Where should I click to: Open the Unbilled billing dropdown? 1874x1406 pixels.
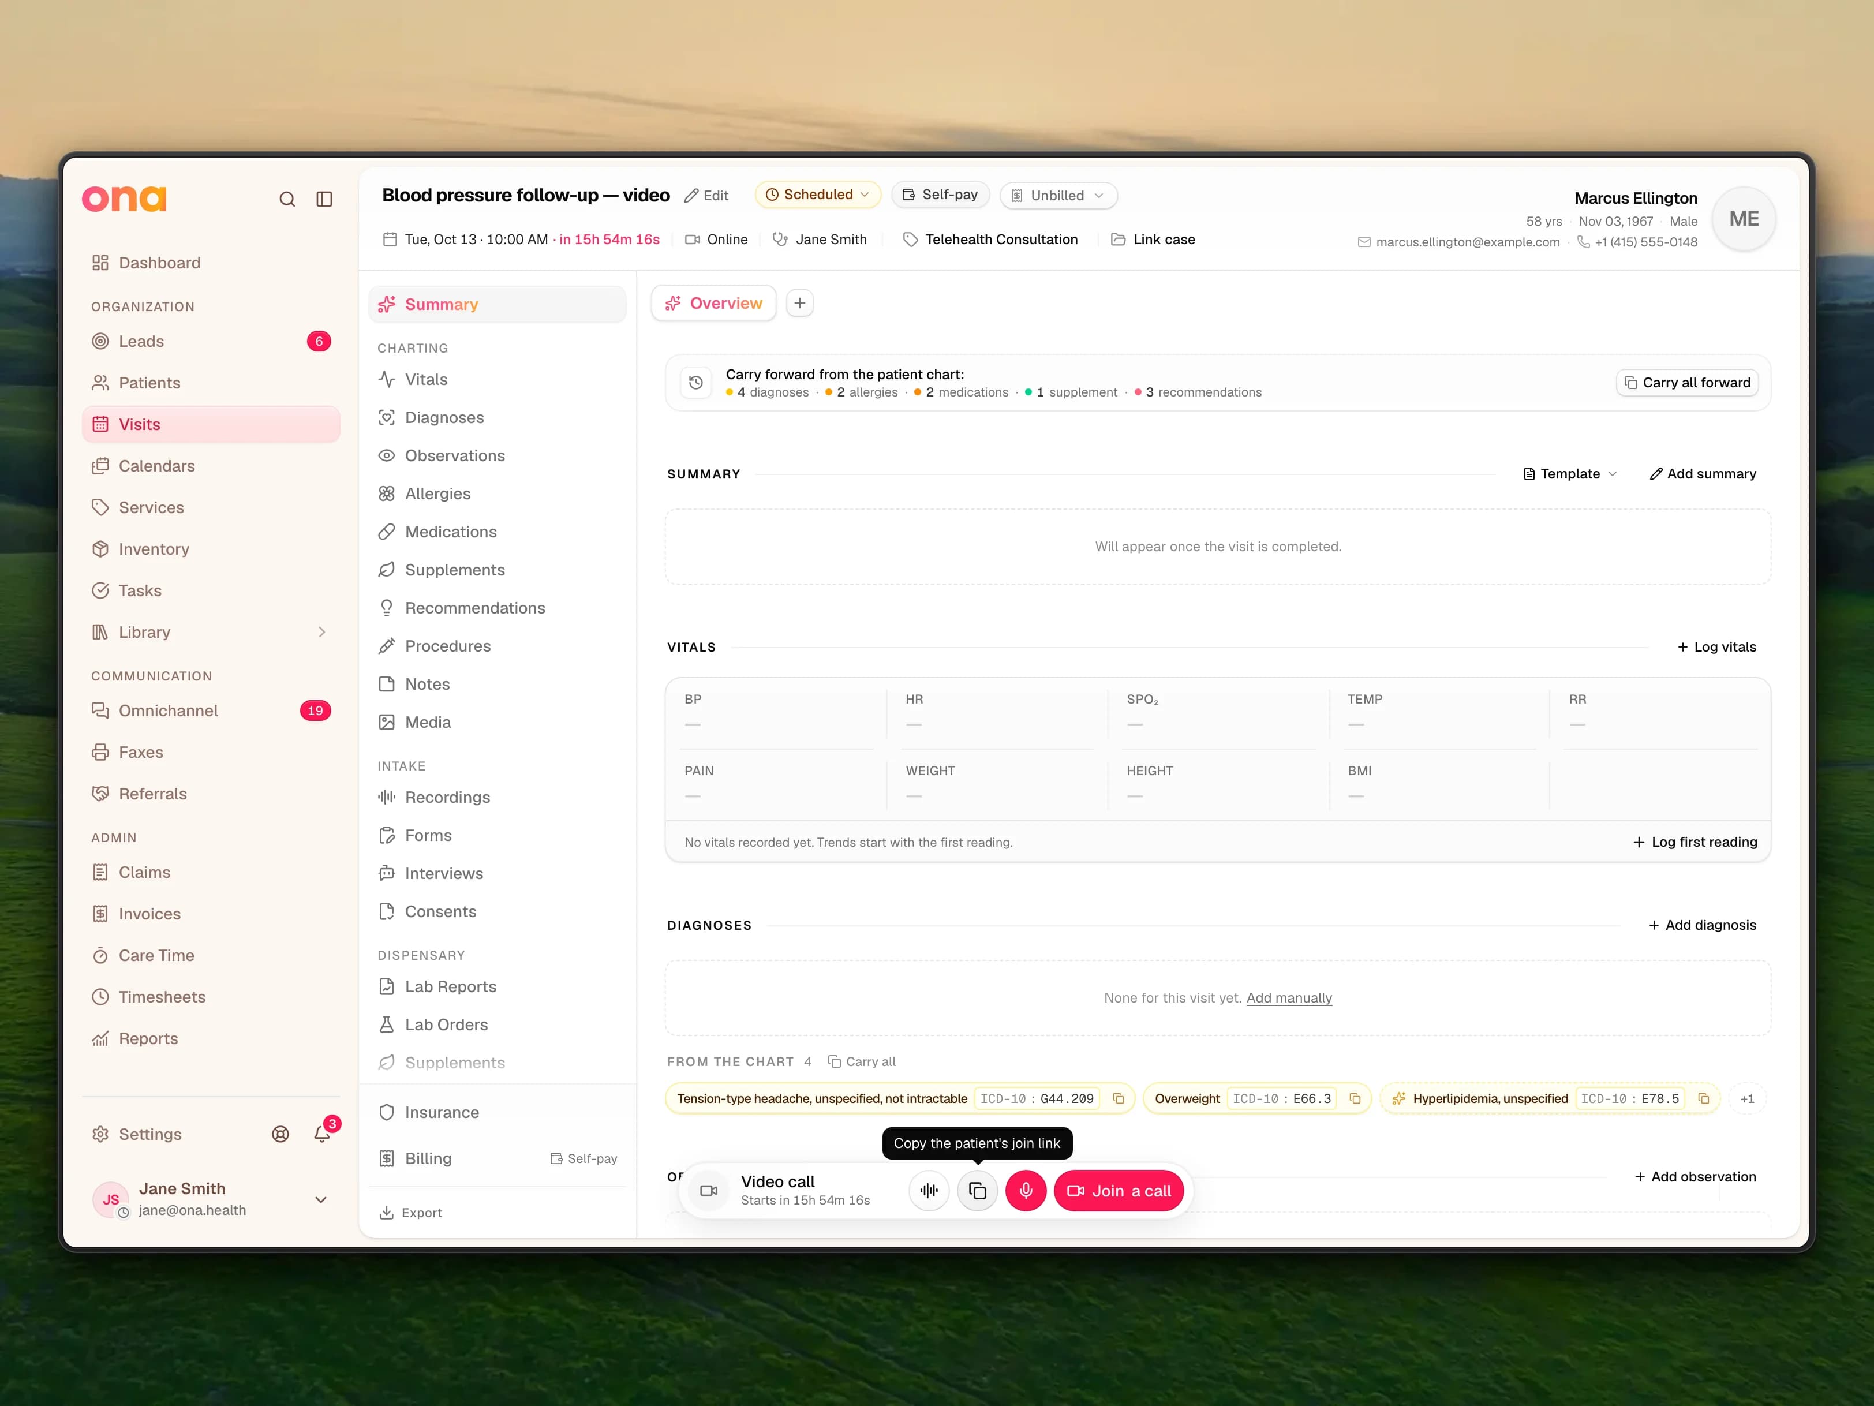1058,196
